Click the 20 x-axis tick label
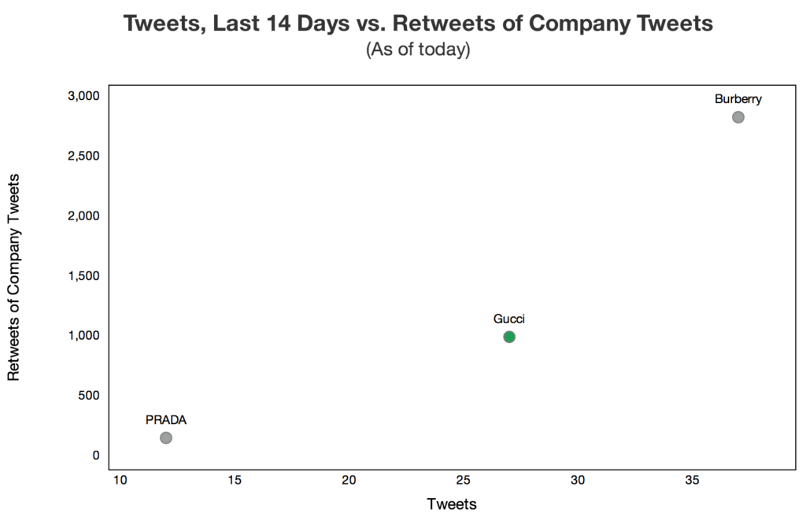Viewport: 806px width, 516px height. 349,481
